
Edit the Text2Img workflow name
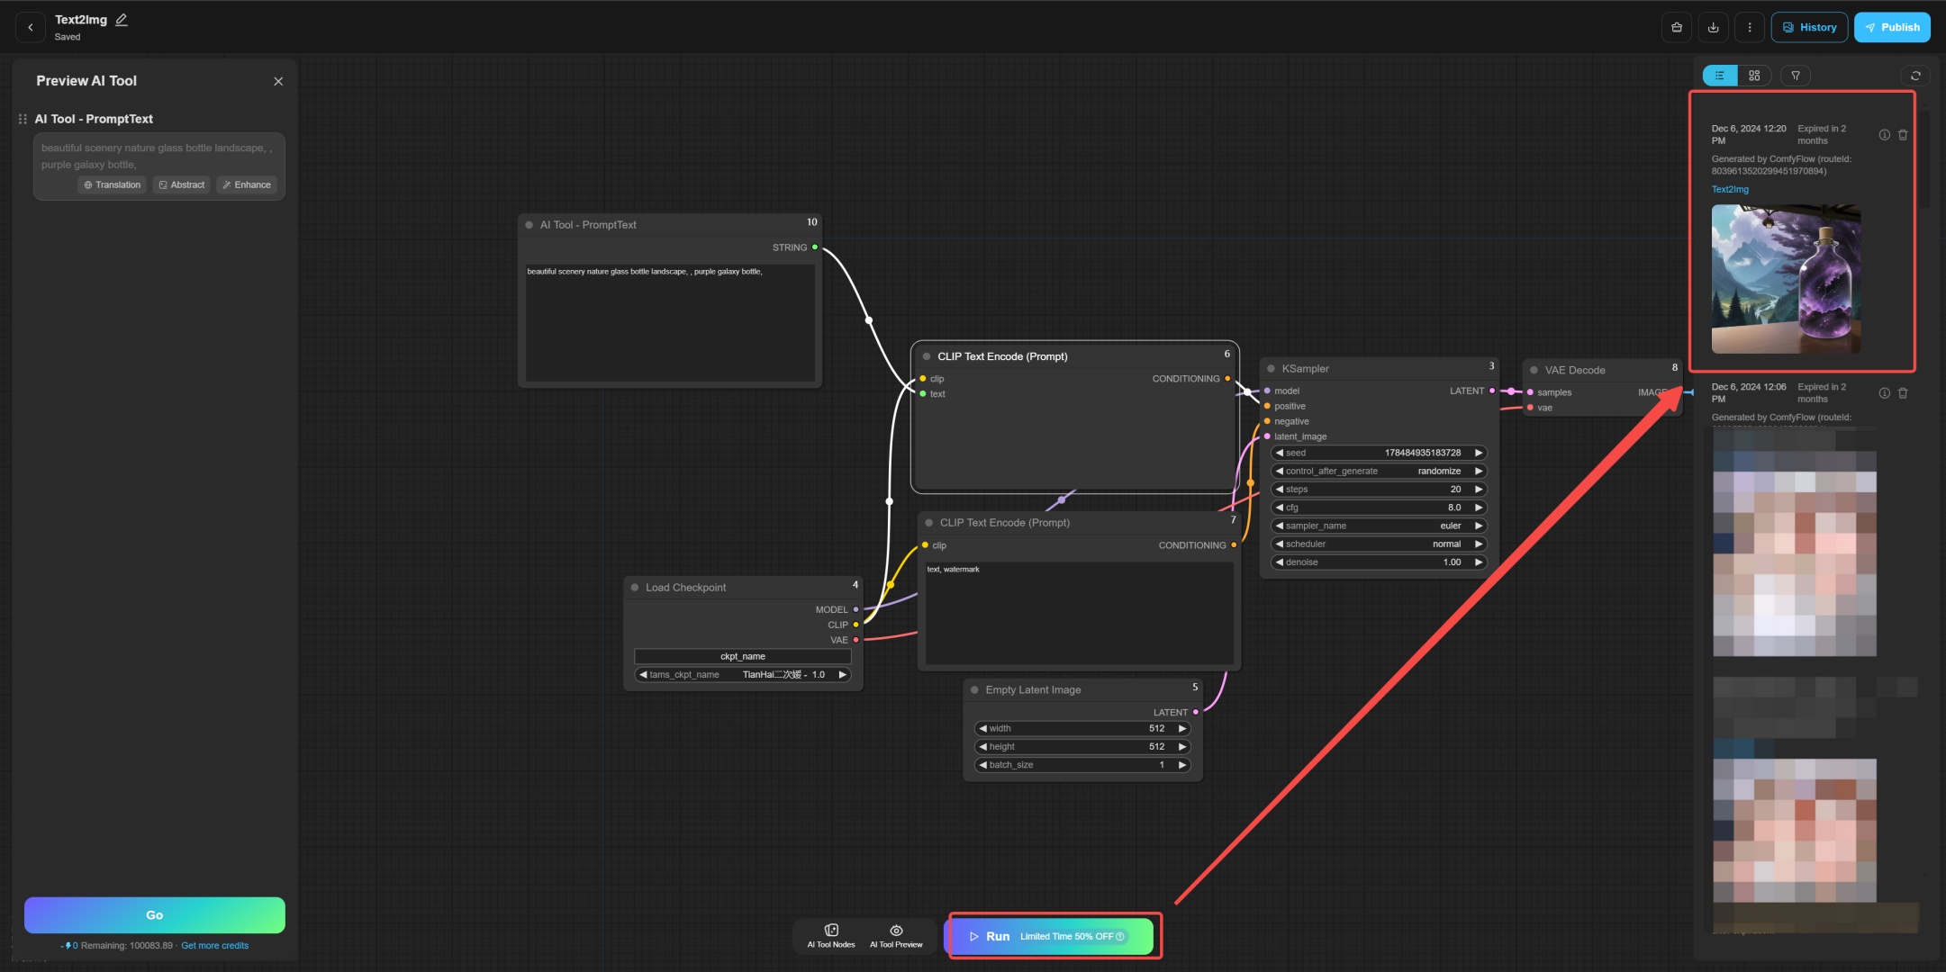pos(122,20)
